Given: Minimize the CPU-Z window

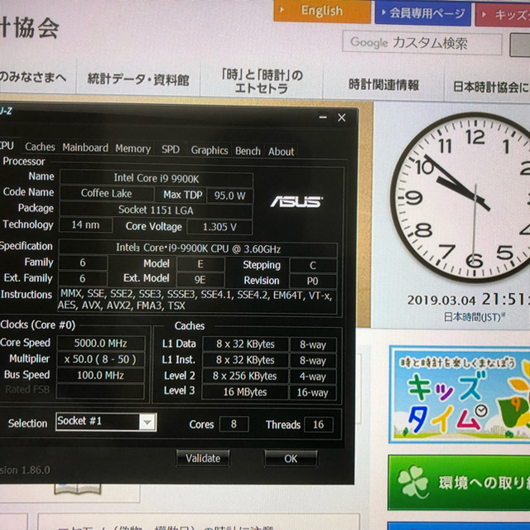Looking at the screenshot, I should tap(323, 118).
